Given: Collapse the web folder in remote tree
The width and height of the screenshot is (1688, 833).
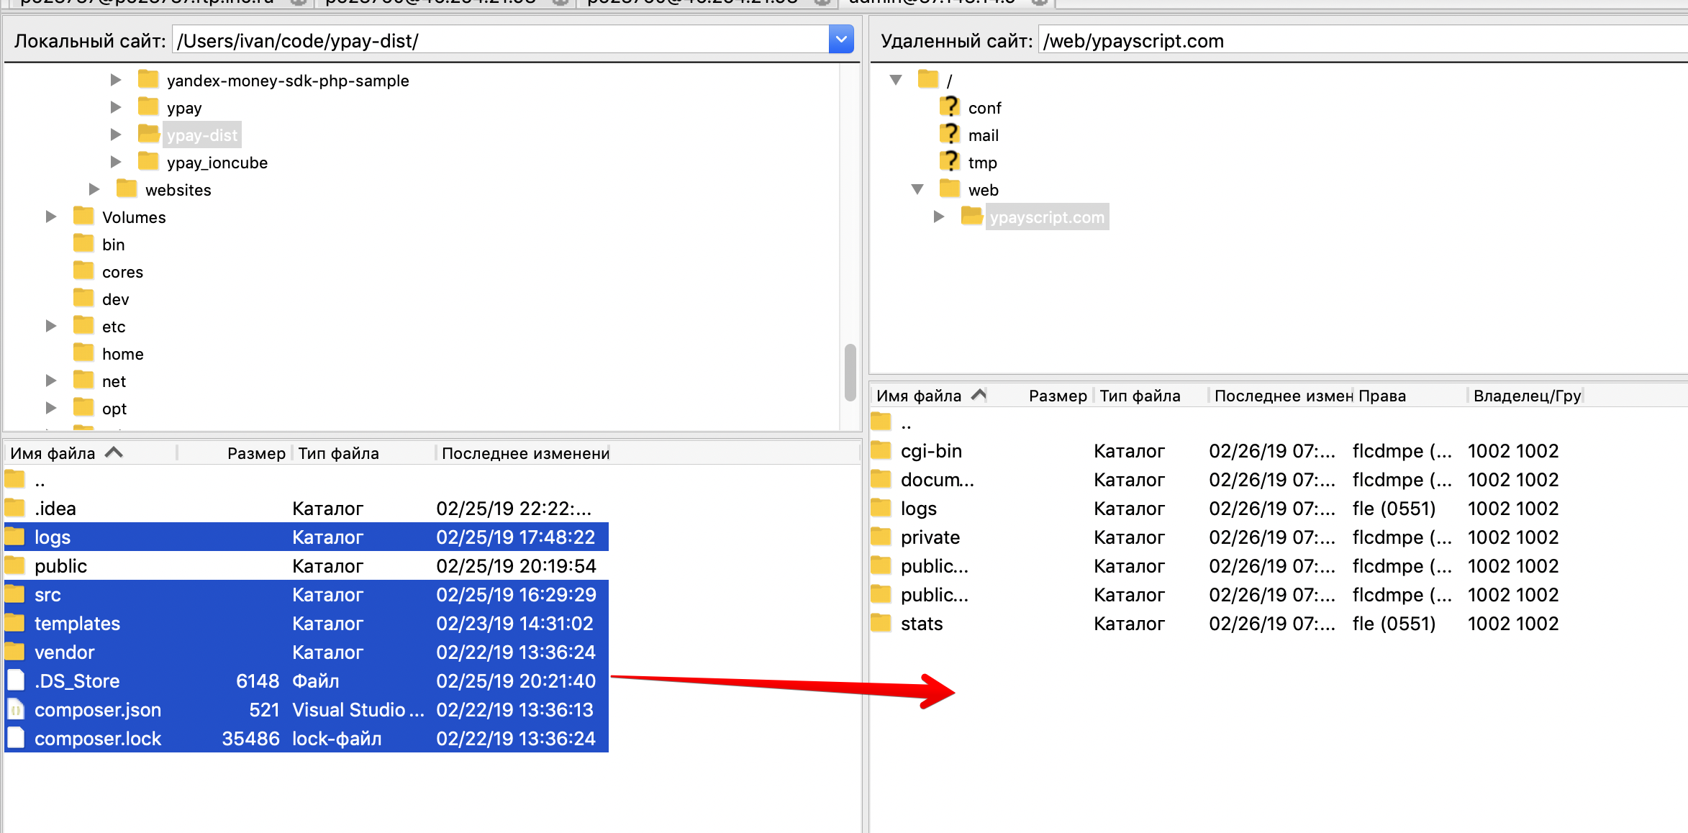Looking at the screenshot, I should point(917,189).
